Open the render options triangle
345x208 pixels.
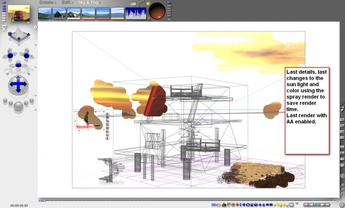pos(36,110)
